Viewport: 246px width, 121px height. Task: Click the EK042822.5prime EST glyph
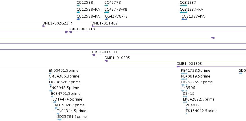(x=185, y=102)
